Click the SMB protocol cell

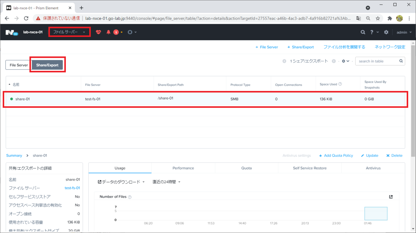[x=234, y=99]
